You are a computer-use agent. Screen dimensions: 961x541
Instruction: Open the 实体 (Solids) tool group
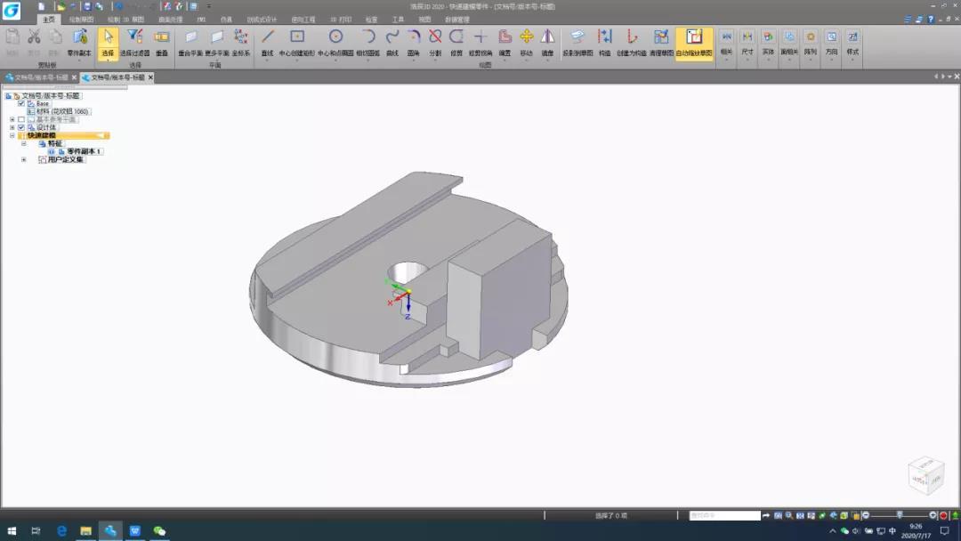(768, 43)
